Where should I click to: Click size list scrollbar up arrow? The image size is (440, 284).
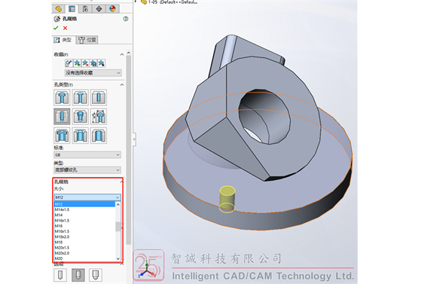point(118,204)
